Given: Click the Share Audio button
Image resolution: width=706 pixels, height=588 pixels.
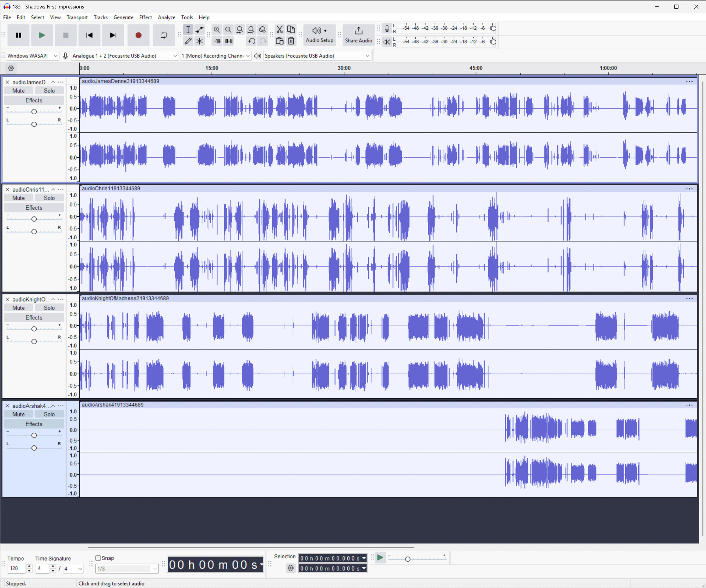Looking at the screenshot, I should pos(358,35).
